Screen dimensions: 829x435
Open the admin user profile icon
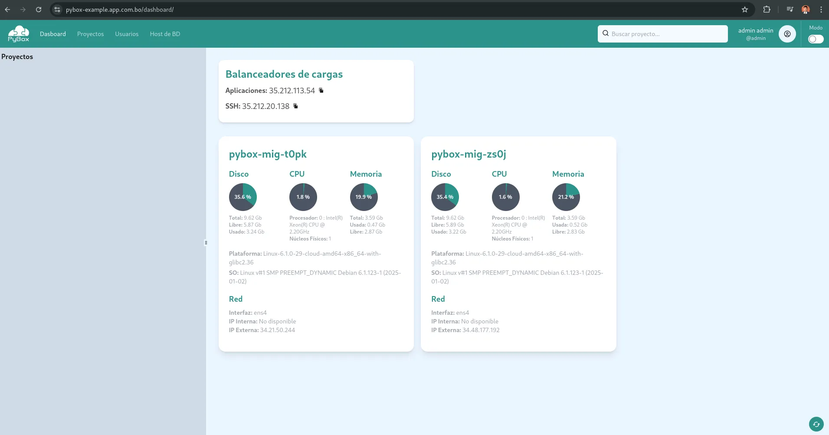pos(787,34)
